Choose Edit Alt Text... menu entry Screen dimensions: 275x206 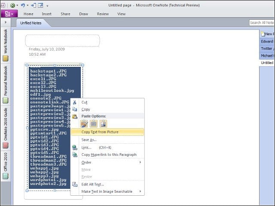tap(107, 184)
